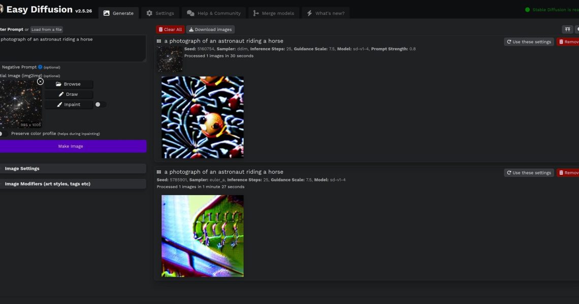Open the first generated fish pattern image
Image resolution: width=579 pixels, height=304 pixels.
(x=202, y=117)
